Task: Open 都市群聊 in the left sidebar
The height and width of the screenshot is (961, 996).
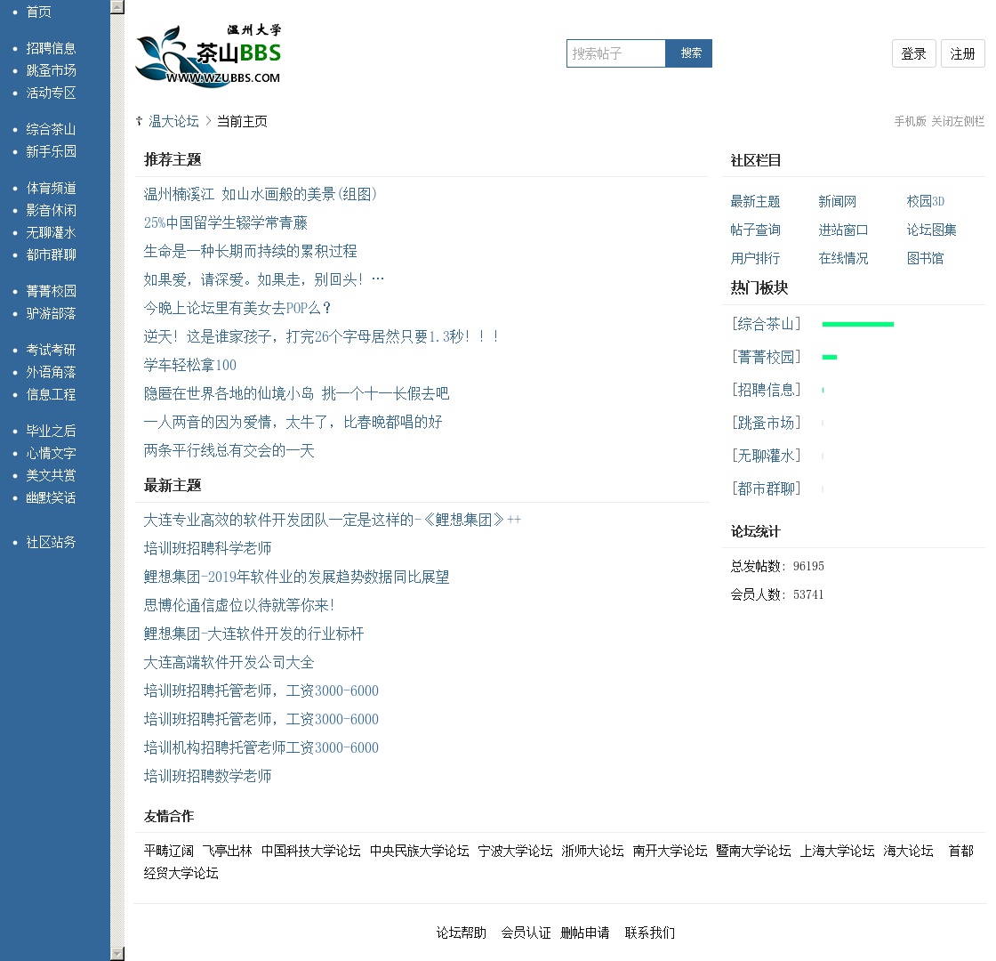Action: coord(51,254)
